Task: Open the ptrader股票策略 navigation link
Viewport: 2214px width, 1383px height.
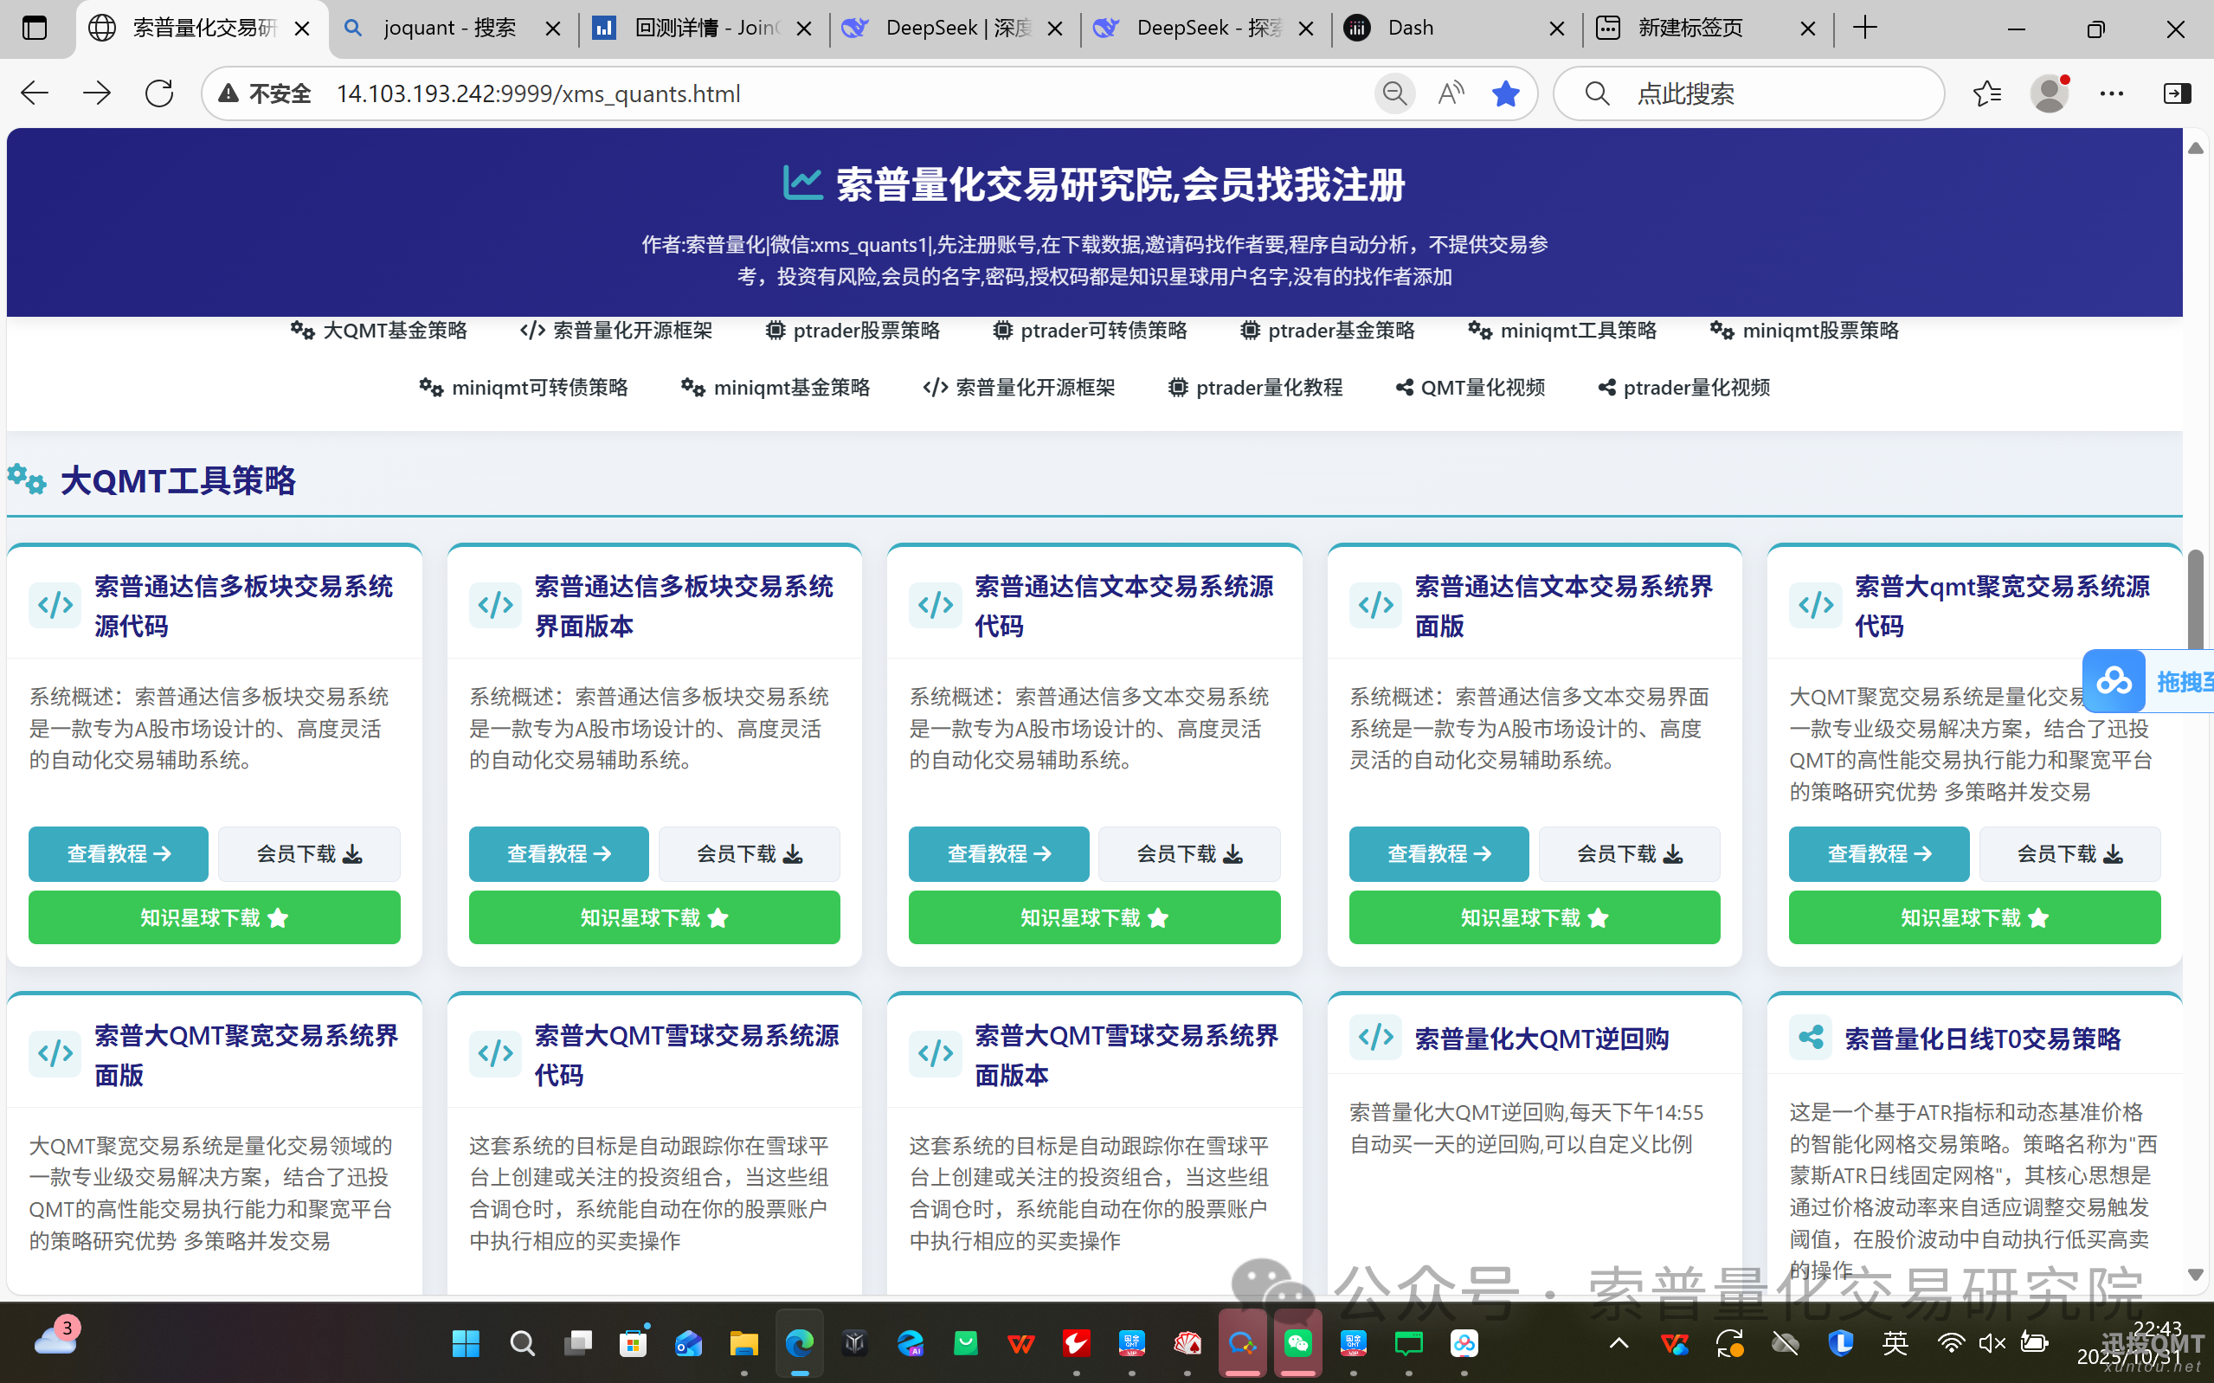Action: click(x=866, y=331)
